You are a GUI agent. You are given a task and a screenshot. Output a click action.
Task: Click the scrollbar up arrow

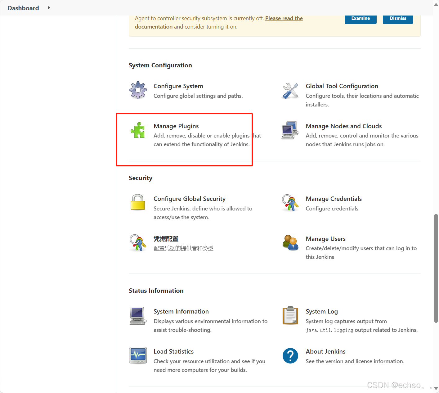[436, 4]
